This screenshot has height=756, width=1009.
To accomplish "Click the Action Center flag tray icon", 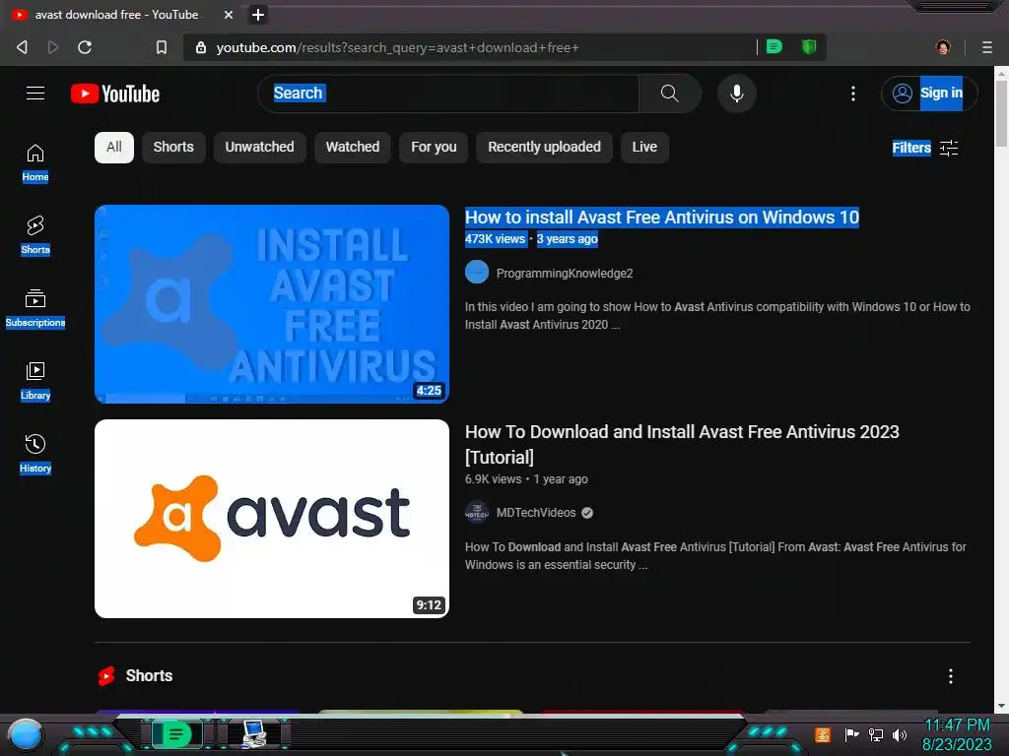I will tap(851, 734).
